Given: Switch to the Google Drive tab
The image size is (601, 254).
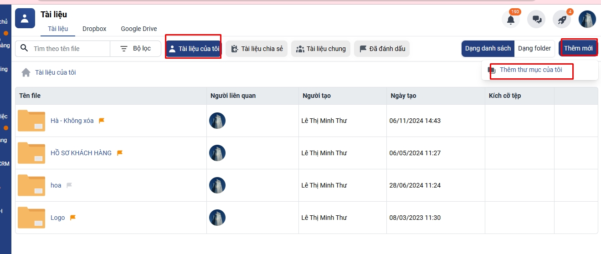Looking at the screenshot, I should click(139, 29).
